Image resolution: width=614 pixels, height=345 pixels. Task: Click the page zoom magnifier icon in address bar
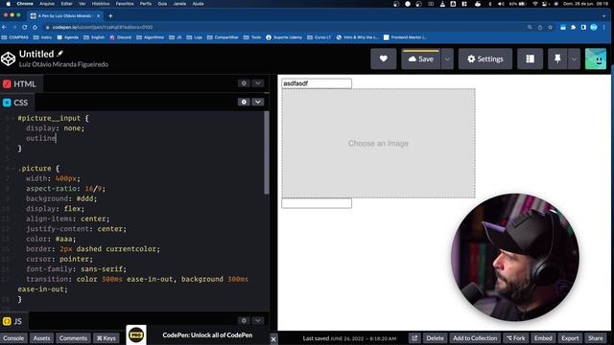pos(530,27)
